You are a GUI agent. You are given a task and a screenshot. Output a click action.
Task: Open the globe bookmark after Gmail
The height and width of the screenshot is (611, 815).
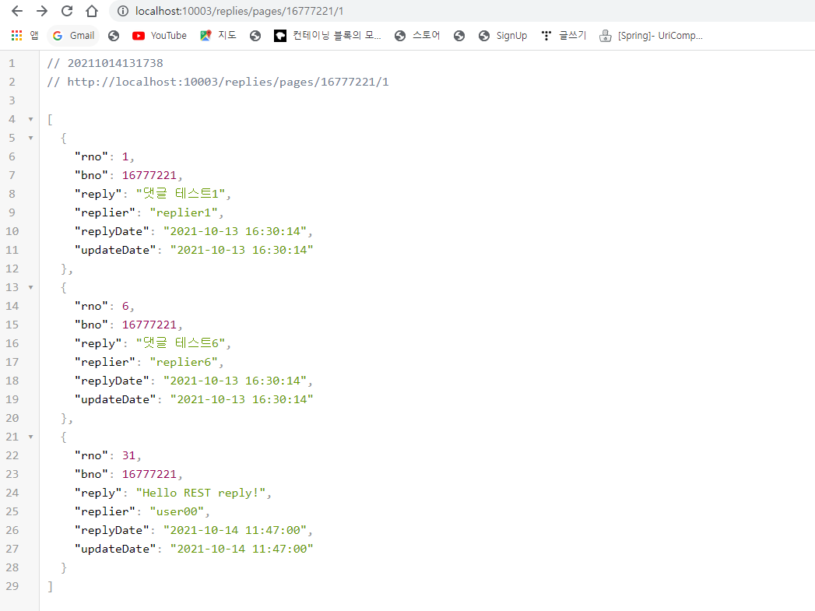point(114,35)
